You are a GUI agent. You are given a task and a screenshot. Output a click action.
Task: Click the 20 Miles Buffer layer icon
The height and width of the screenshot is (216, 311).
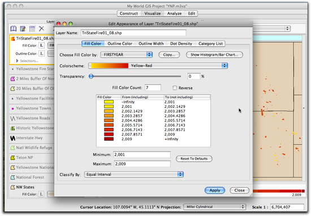12,89
